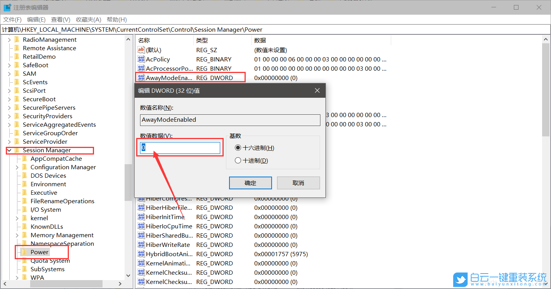
Task: Click the HiberInitTime DWORD icon
Action: pyautogui.click(x=141, y=217)
